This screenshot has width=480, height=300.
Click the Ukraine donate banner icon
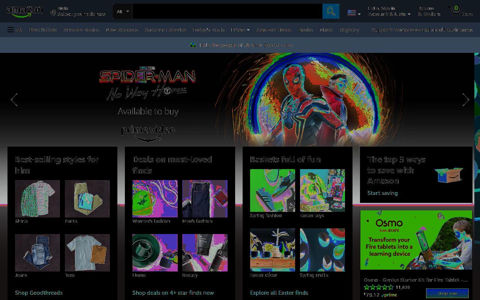193,45
